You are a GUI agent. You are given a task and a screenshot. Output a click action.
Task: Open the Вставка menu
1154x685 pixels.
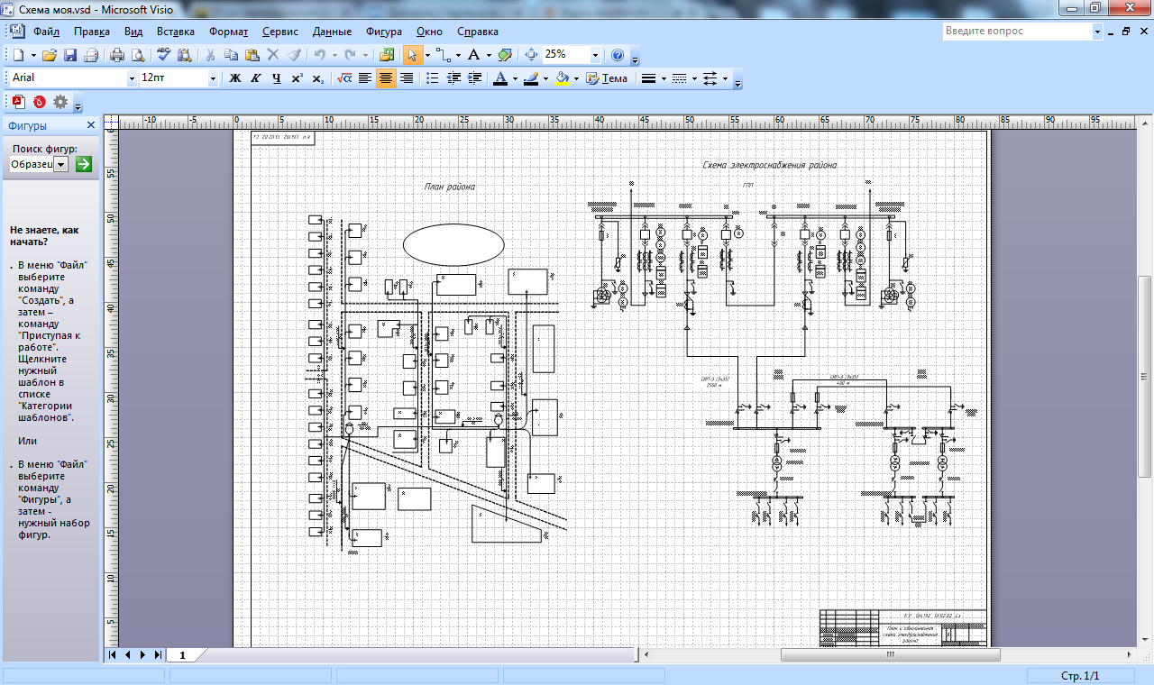tap(176, 32)
